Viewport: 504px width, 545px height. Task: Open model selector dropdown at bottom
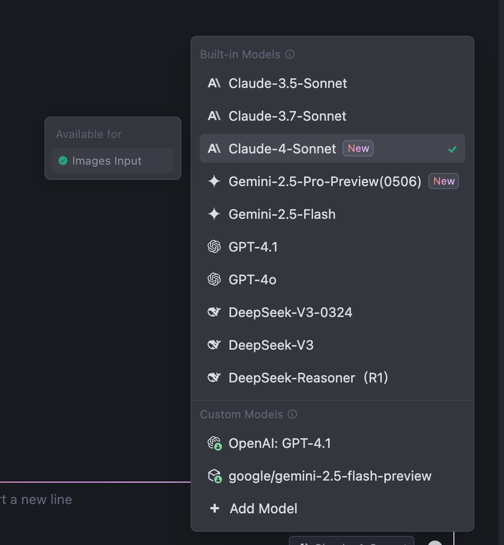(x=351, y=541)
